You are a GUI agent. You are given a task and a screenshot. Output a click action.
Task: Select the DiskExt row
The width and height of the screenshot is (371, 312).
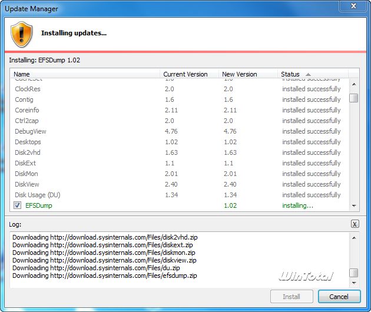pos(180,163)
